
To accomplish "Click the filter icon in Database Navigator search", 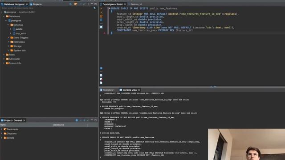I will [94, 8].
